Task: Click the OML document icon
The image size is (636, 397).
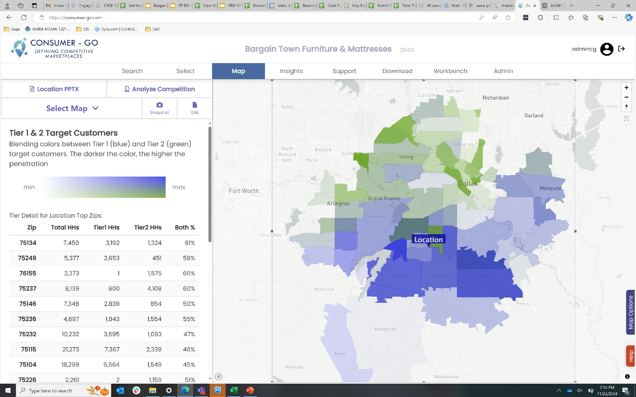Action: [195, 105]
